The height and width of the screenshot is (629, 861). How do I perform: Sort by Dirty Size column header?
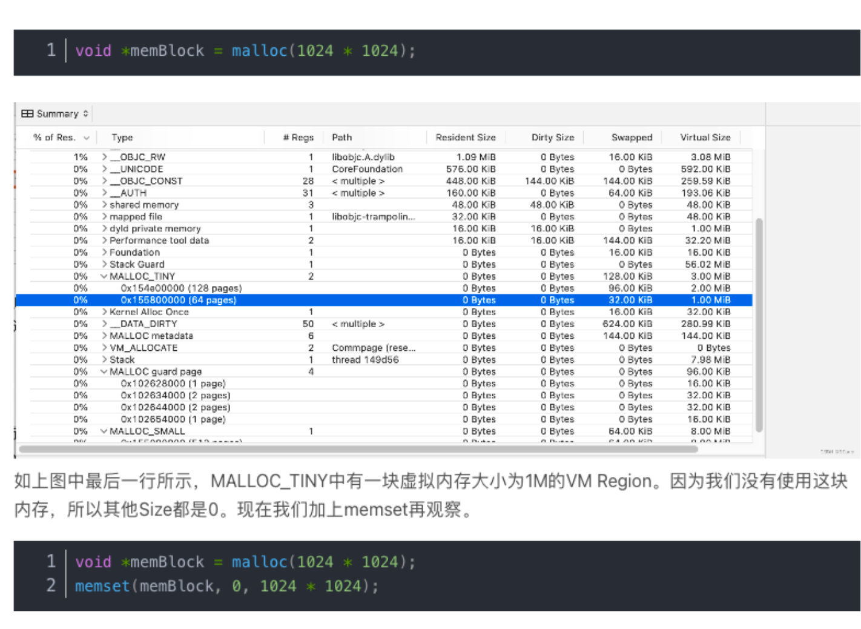click(552, 138)
